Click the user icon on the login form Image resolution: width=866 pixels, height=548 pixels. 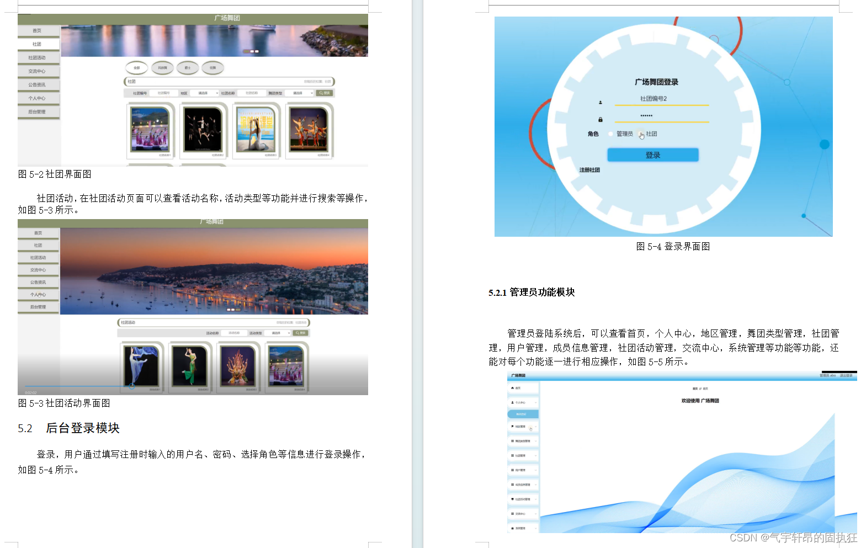pyautogui.click(x=601, y=102)
